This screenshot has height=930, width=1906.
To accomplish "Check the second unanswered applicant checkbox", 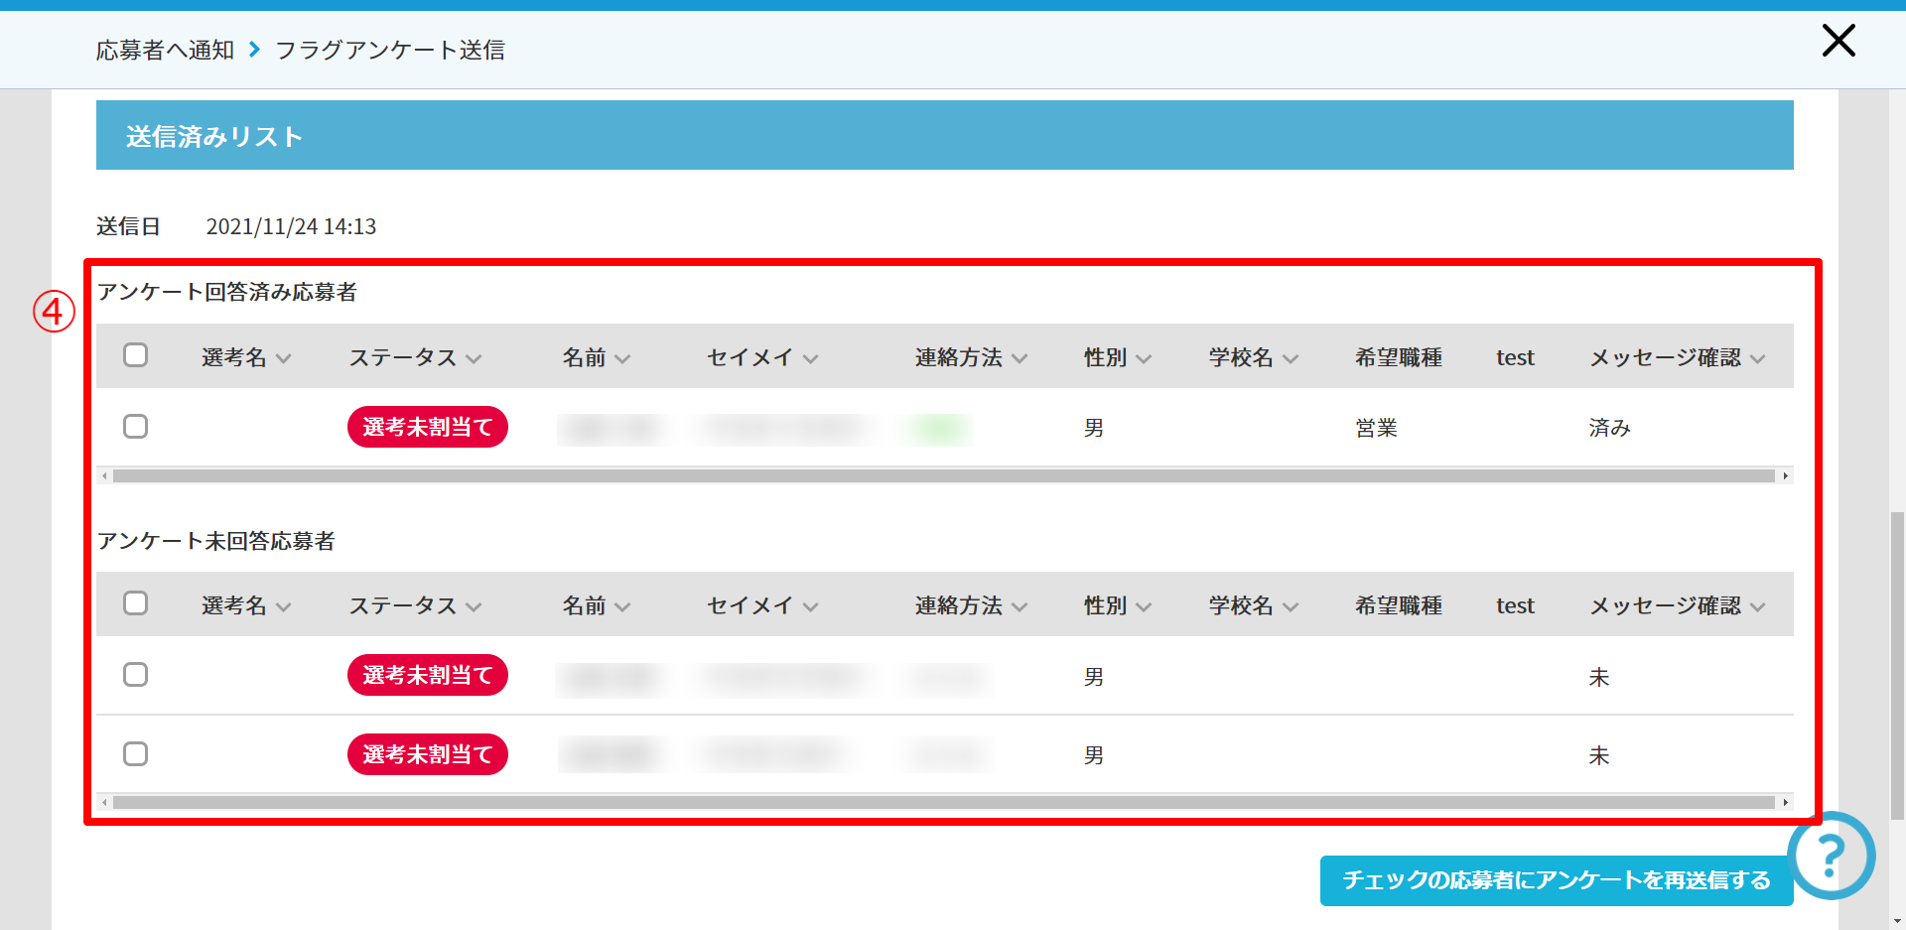I will [135, 754].
